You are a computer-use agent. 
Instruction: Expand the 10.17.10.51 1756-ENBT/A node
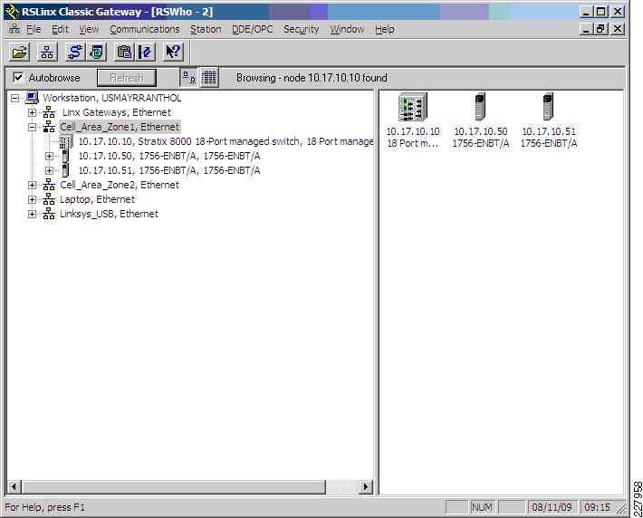pos(49,170)
